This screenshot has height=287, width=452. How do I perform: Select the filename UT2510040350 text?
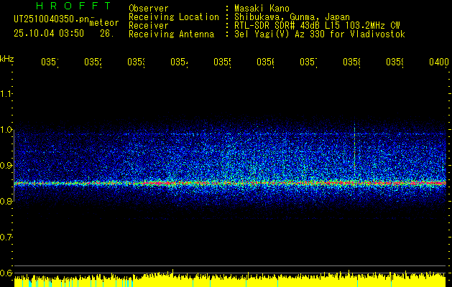tap(51, 19)
